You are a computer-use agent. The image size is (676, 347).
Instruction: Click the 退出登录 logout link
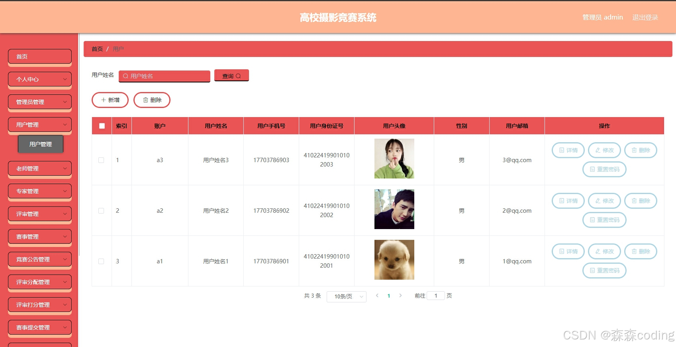coord(645,17)
